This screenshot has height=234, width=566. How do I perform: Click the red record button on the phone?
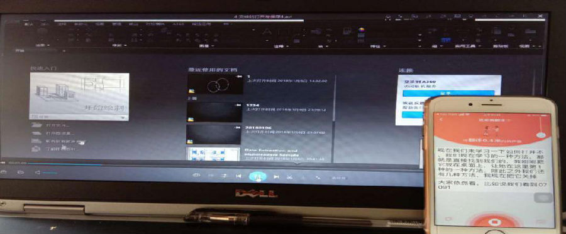[494, 221]
